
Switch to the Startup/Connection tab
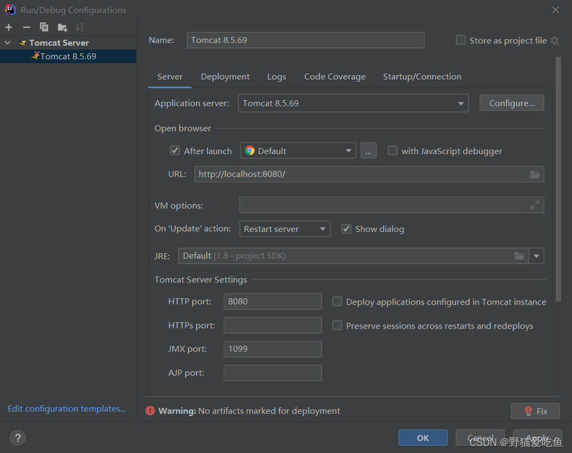point(422,77)
